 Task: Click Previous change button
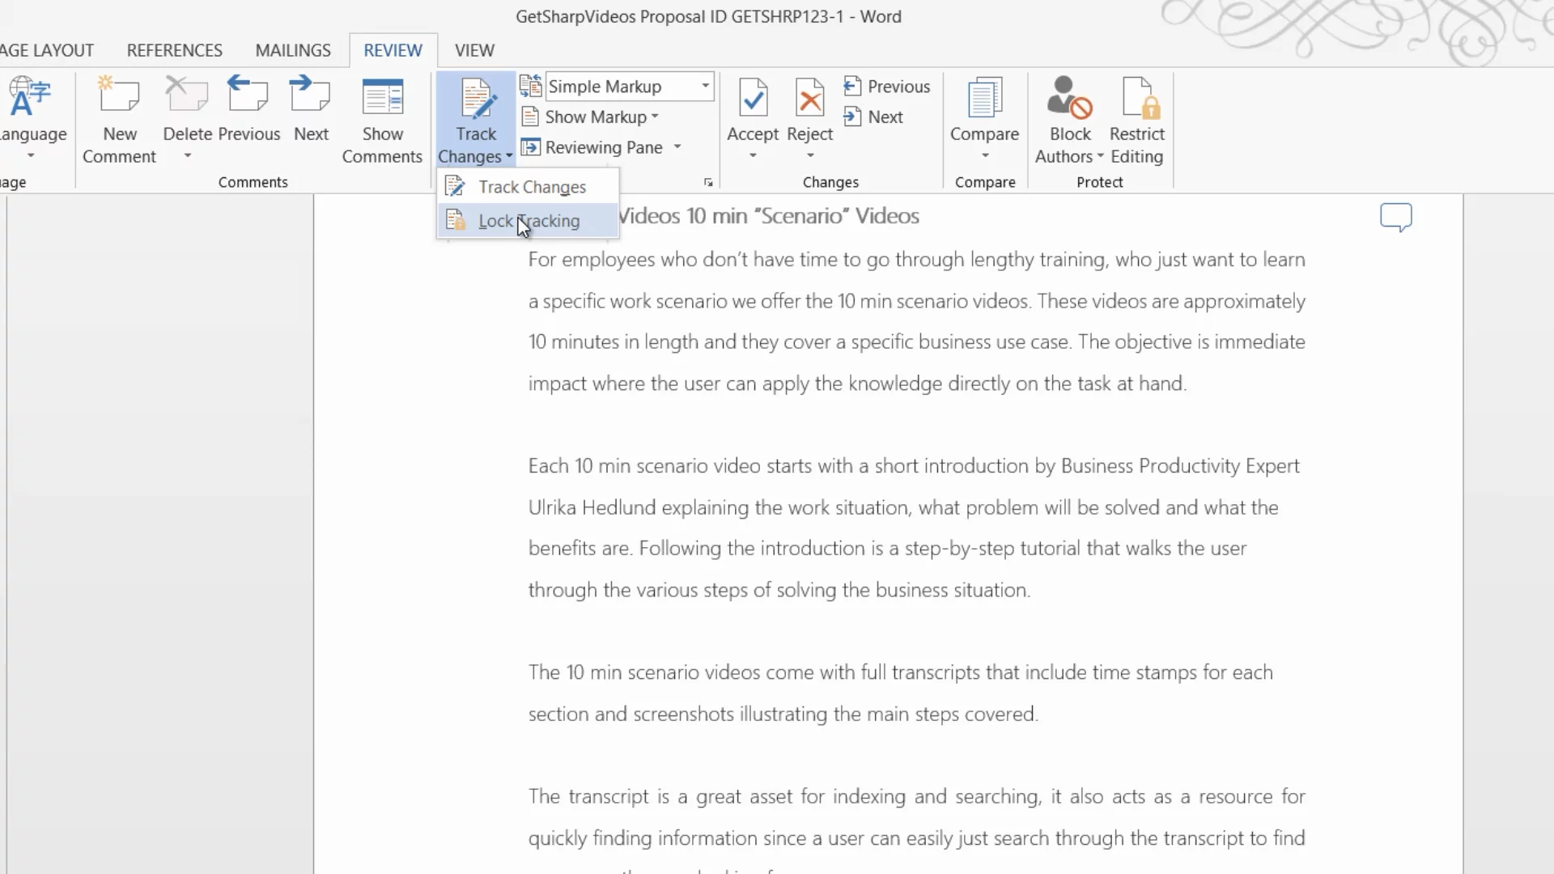(887, 87)
